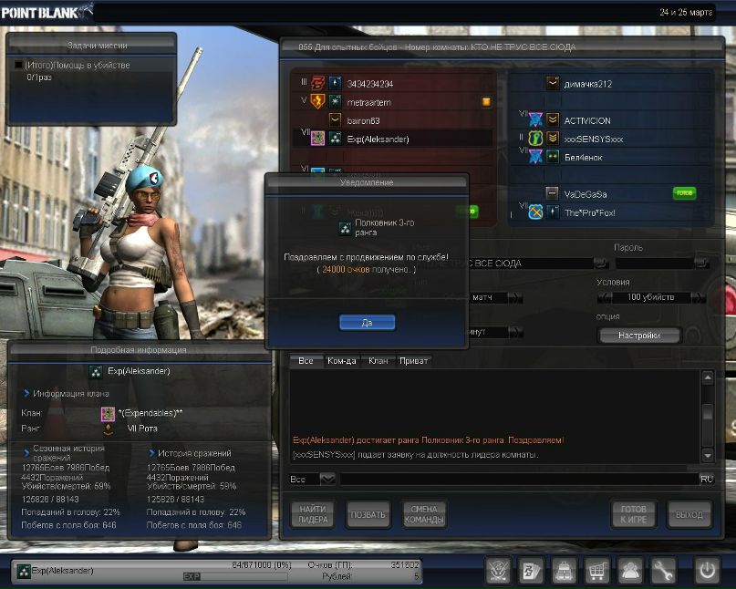The width and height of the screenshot is (736, 589).
Task: Open the clan emblem menu icon
Action: click(499, 570)
